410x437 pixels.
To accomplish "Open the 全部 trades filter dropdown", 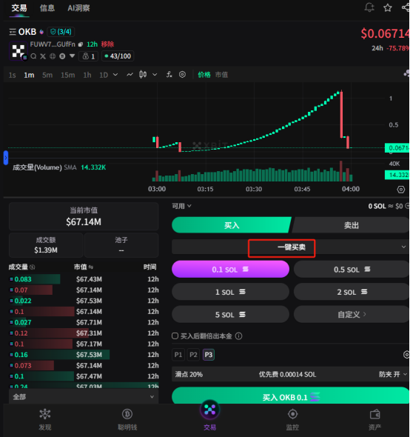I will (84, 396).
